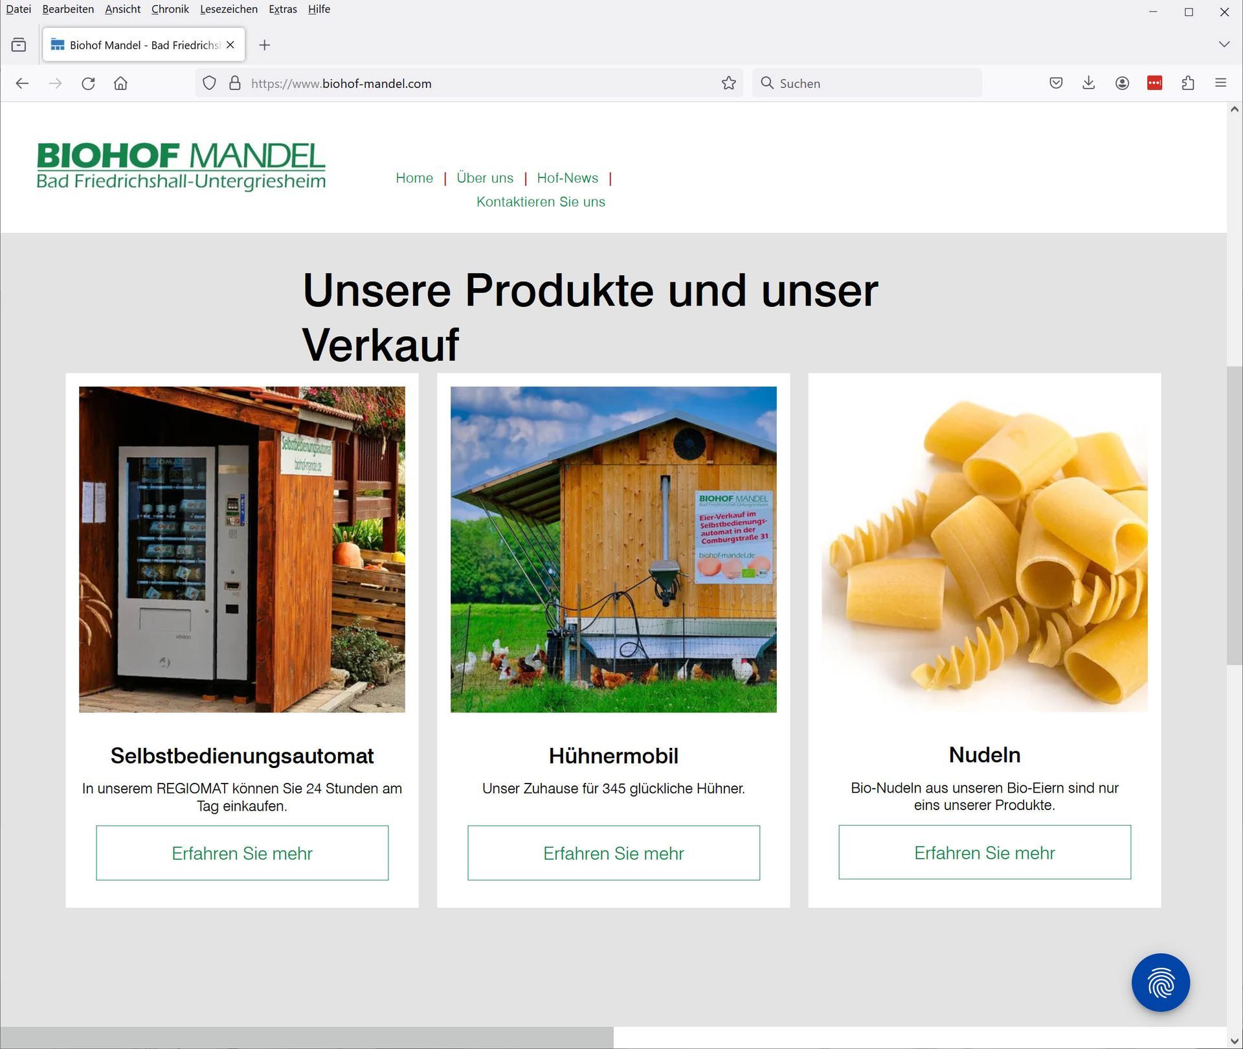Open the Chronik menu
Image resolution: width=1243 pixels, height=1049 pixels.
[170, 9]
